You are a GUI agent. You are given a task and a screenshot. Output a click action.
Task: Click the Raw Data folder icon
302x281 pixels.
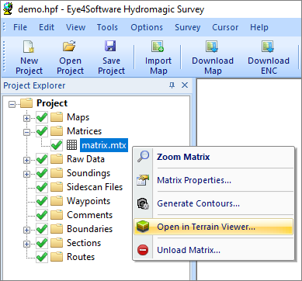pos(57,159)
